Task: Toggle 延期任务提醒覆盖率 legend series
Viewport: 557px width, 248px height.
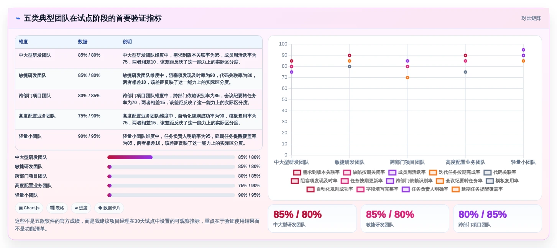Action: click(x=477, y=189)
